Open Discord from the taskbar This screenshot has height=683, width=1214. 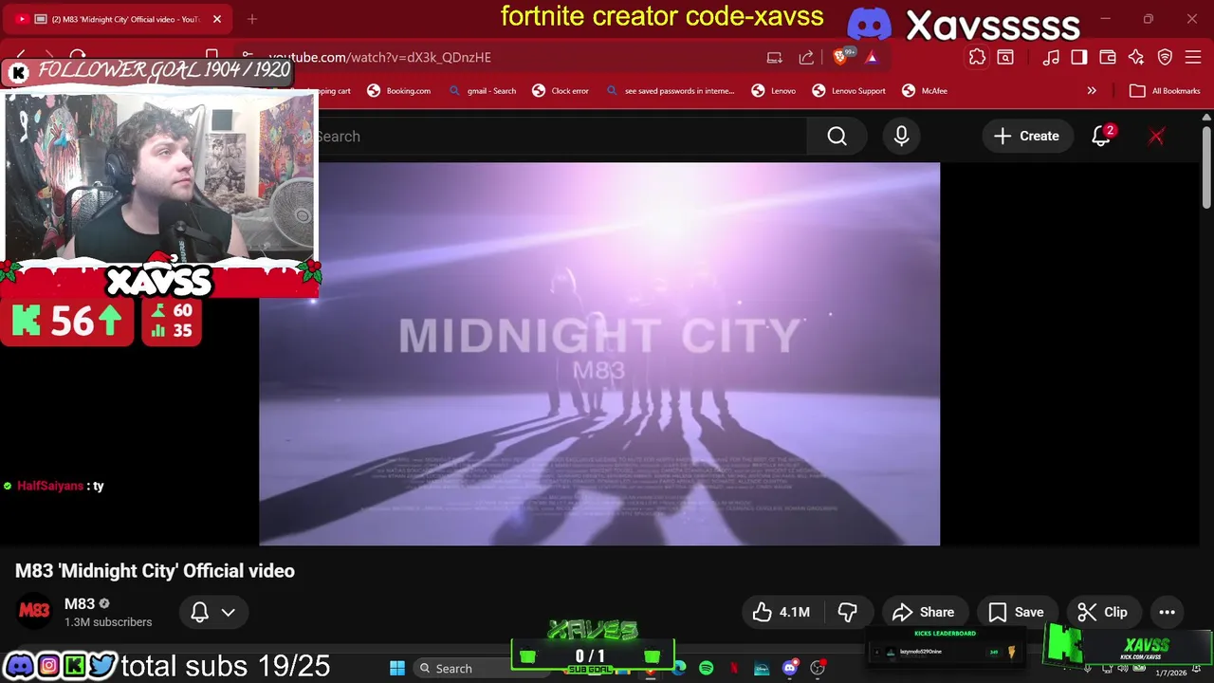(790, 668)
